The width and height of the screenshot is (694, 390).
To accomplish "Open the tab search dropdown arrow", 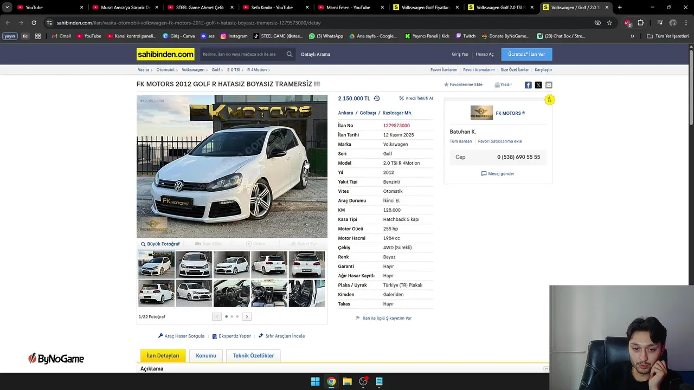I will click(x=7, y=8).
